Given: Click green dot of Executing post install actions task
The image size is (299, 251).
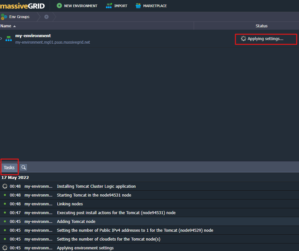Looking at the screenshot, I should pos(5,213).
